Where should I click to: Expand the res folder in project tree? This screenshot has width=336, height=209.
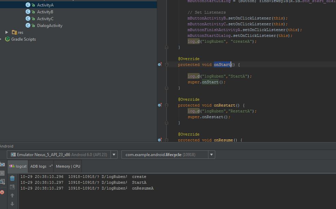click(x=6, y=32)
